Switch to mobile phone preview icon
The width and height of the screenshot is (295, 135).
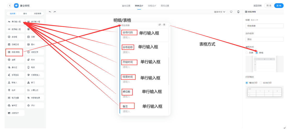pos(238,12)
